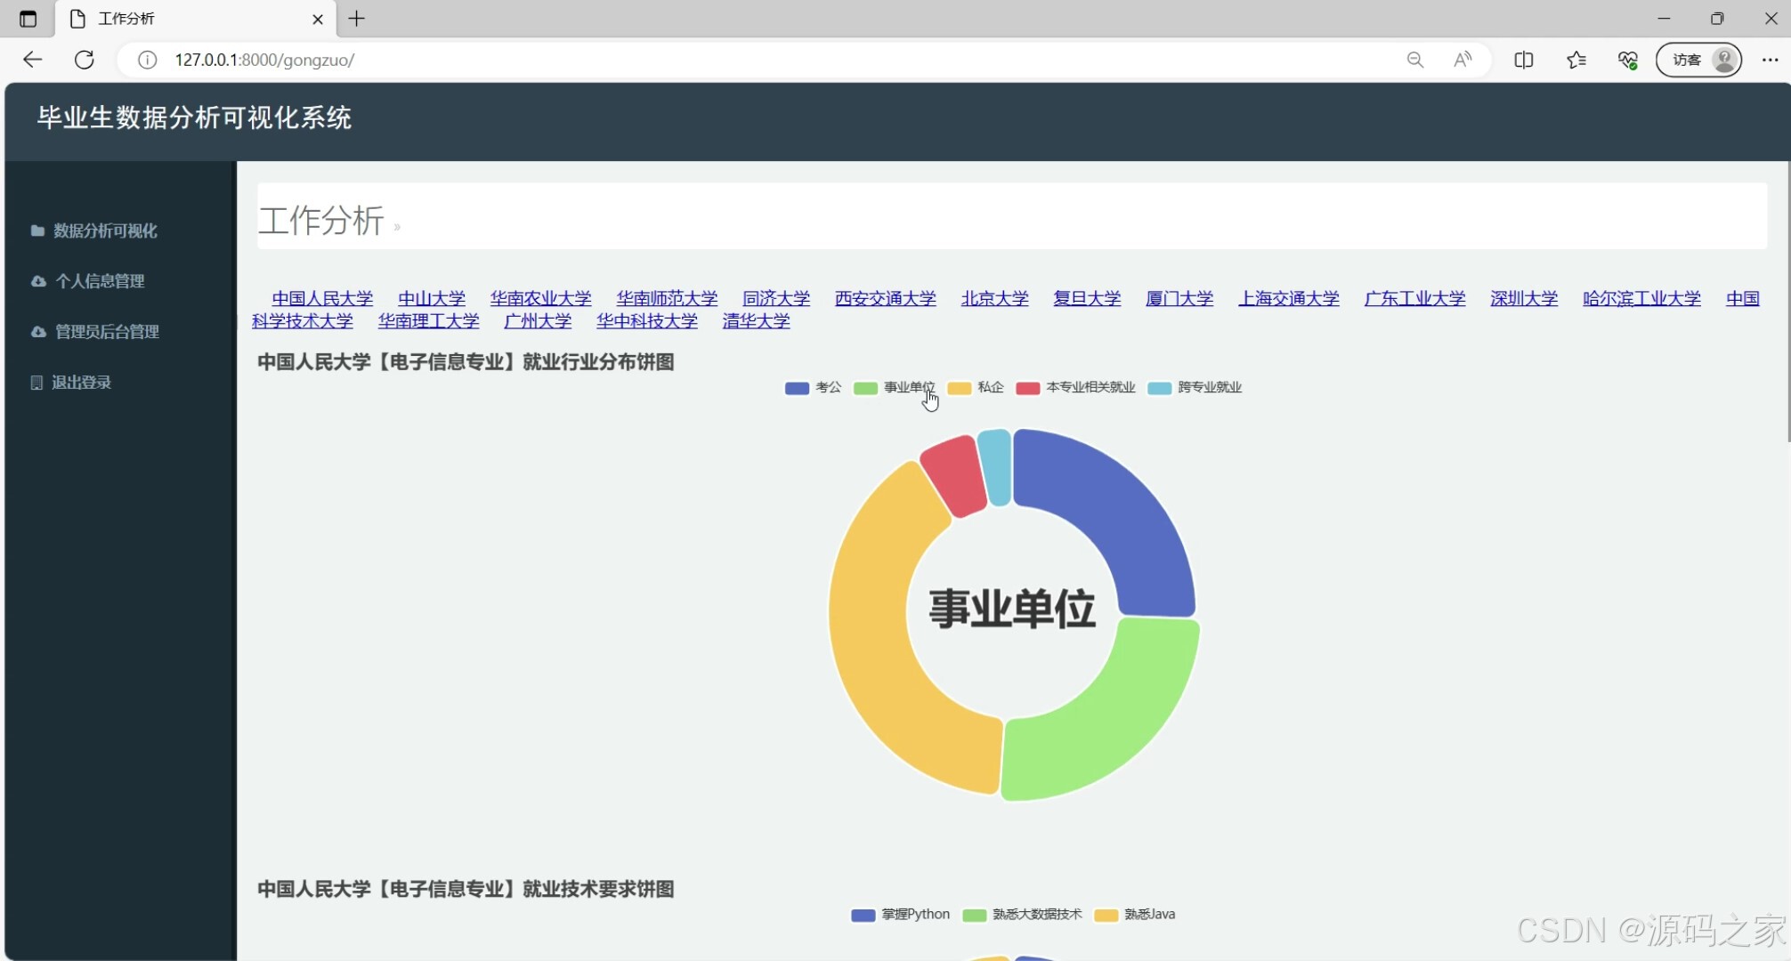This screenshot has height=961, width=1791.
Task: Click the 北京大学 link
Action: 994,298
